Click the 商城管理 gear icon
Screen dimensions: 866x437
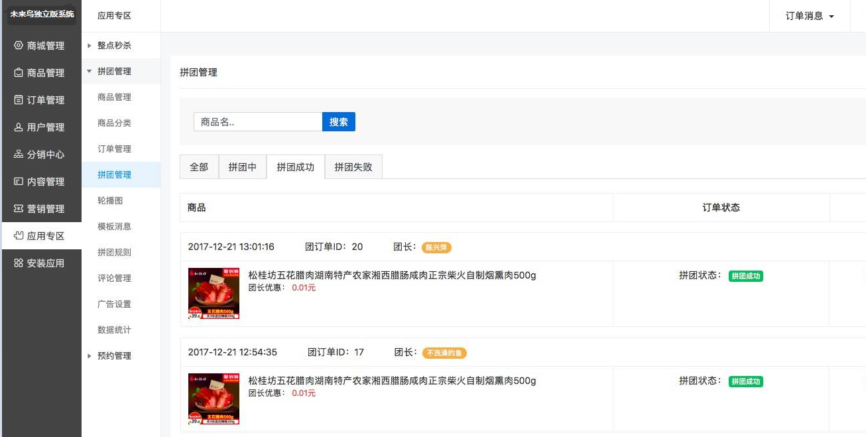(x=19, y=46)
